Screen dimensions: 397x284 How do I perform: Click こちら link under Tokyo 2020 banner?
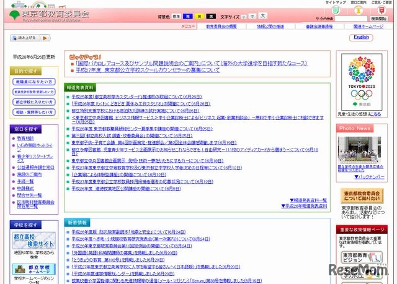(375, 114)
